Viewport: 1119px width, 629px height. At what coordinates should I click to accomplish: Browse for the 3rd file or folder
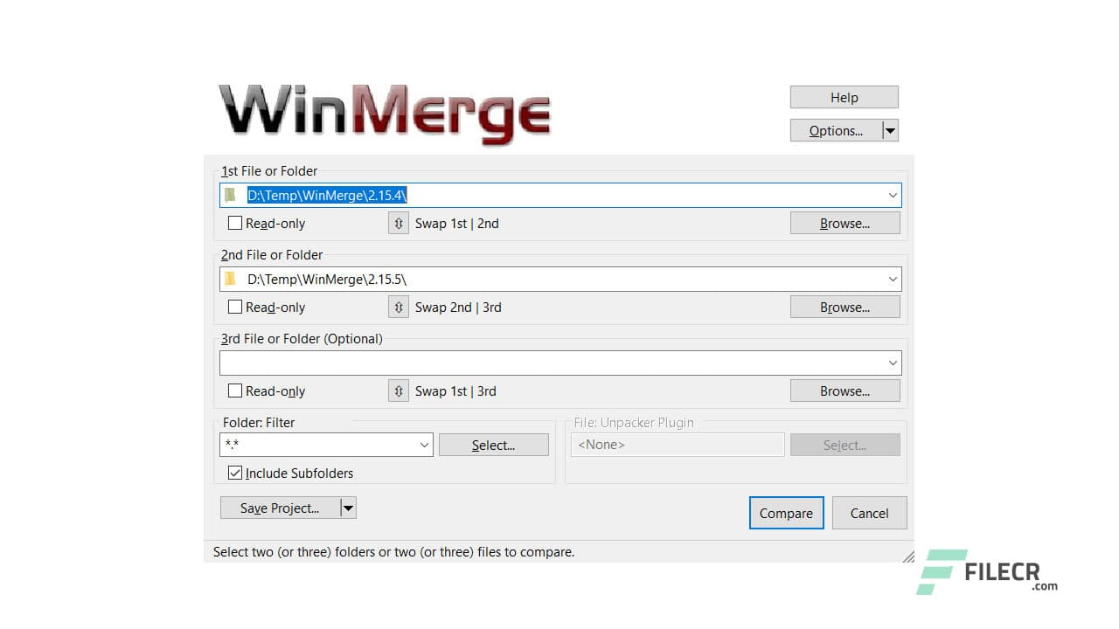point(843,391)
